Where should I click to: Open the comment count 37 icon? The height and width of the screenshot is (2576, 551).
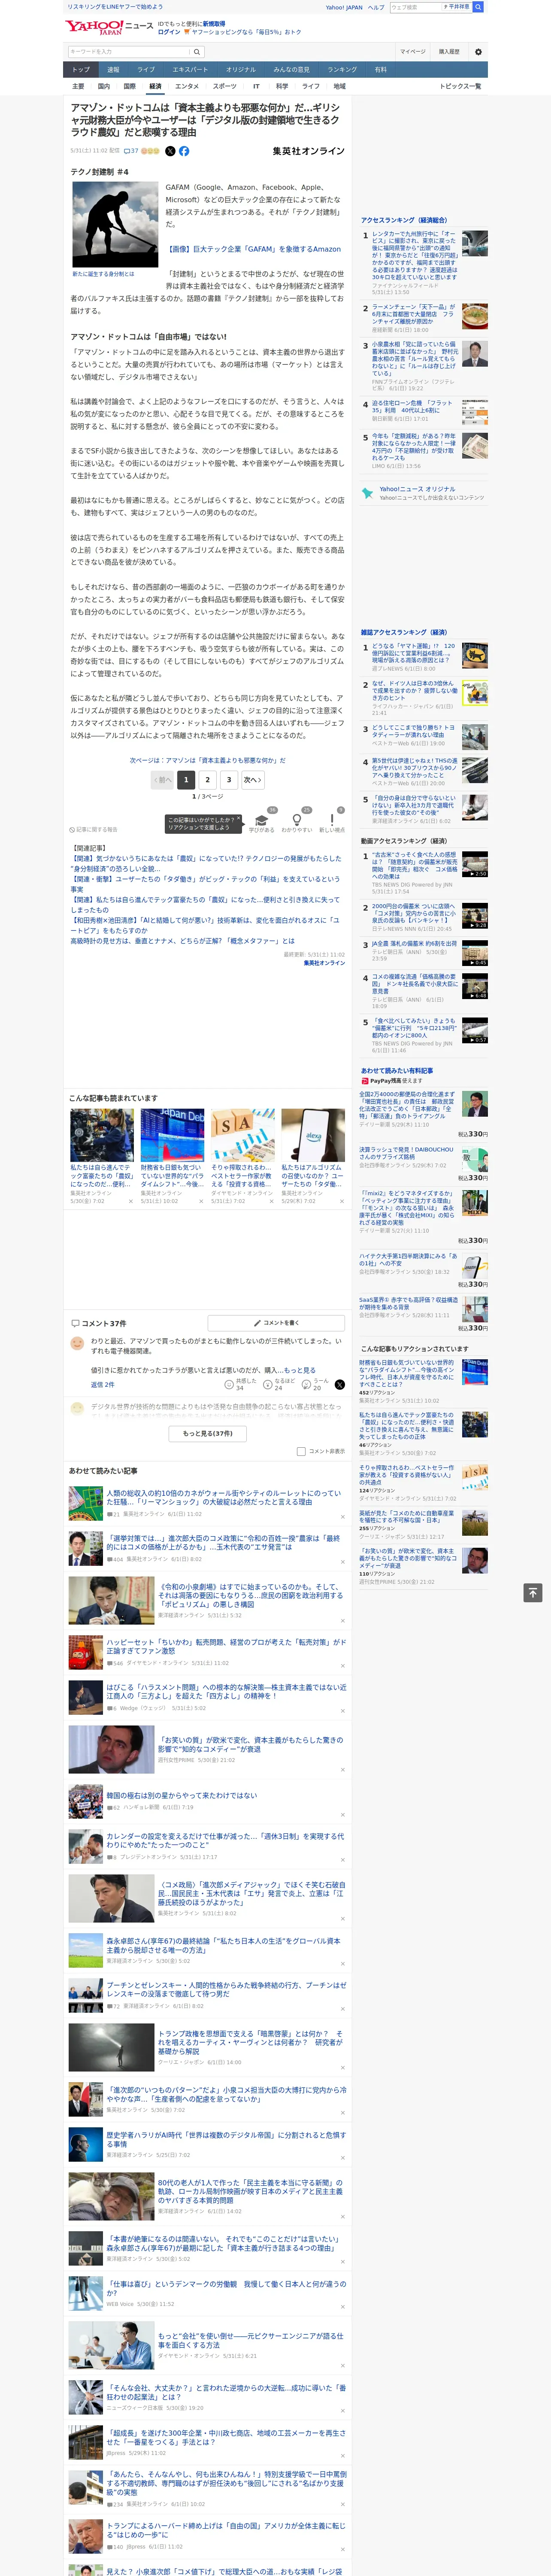point(131,151)
